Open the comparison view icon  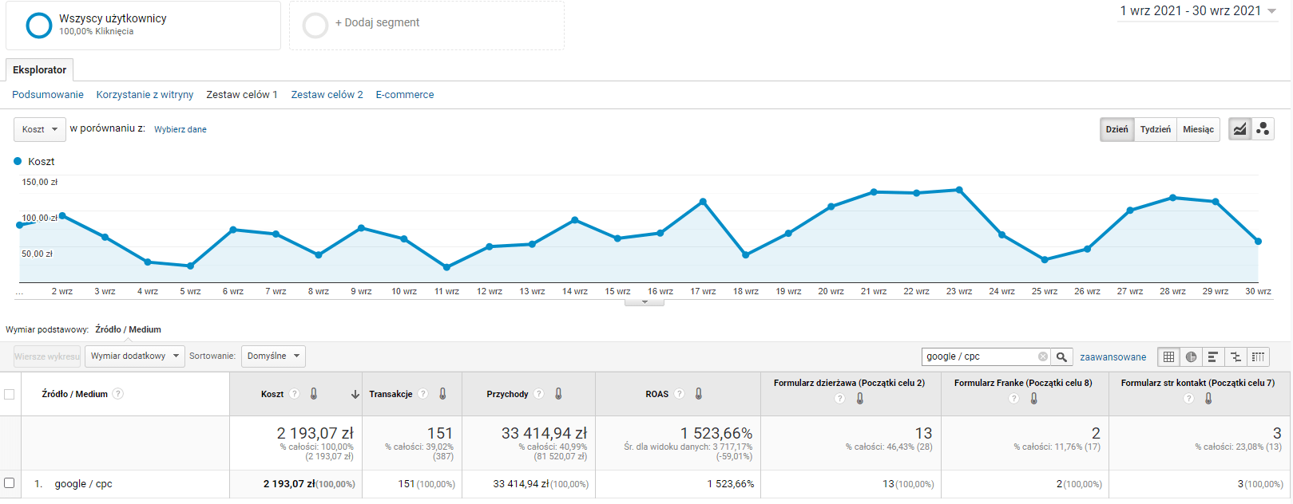(1235, 356)
